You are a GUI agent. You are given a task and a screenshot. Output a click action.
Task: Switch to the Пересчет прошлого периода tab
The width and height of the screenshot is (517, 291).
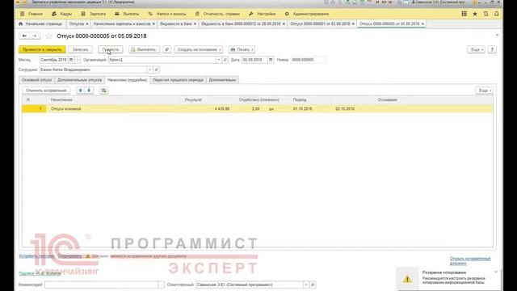pyautogui.click(x=178, y=80)
